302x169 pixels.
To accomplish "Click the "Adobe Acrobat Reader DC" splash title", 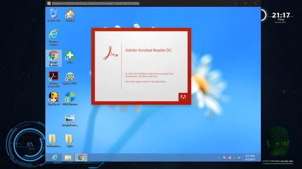I will pos(149,50).
